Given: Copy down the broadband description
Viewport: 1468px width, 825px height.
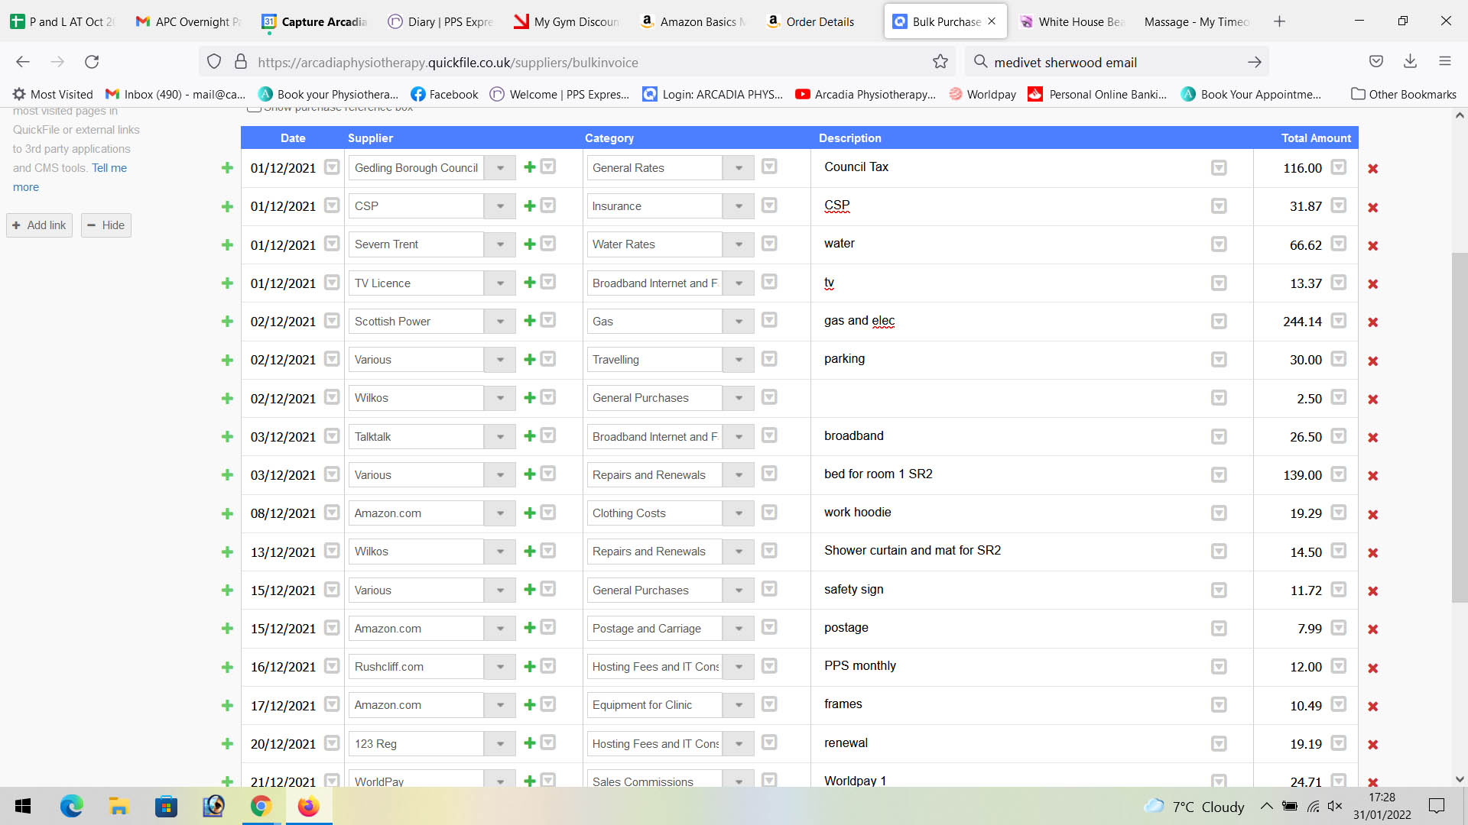Looking at the screenshot, I should (x=1219, y=437).
